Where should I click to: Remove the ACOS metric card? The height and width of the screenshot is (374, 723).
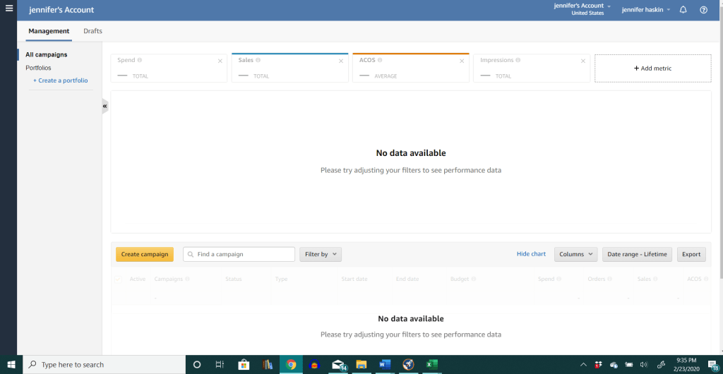[462, 61]
